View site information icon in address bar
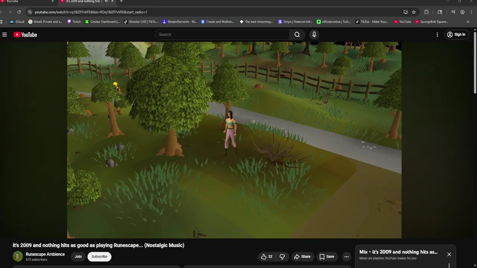Viewport: 477px width, 268px height. point(30,12)
